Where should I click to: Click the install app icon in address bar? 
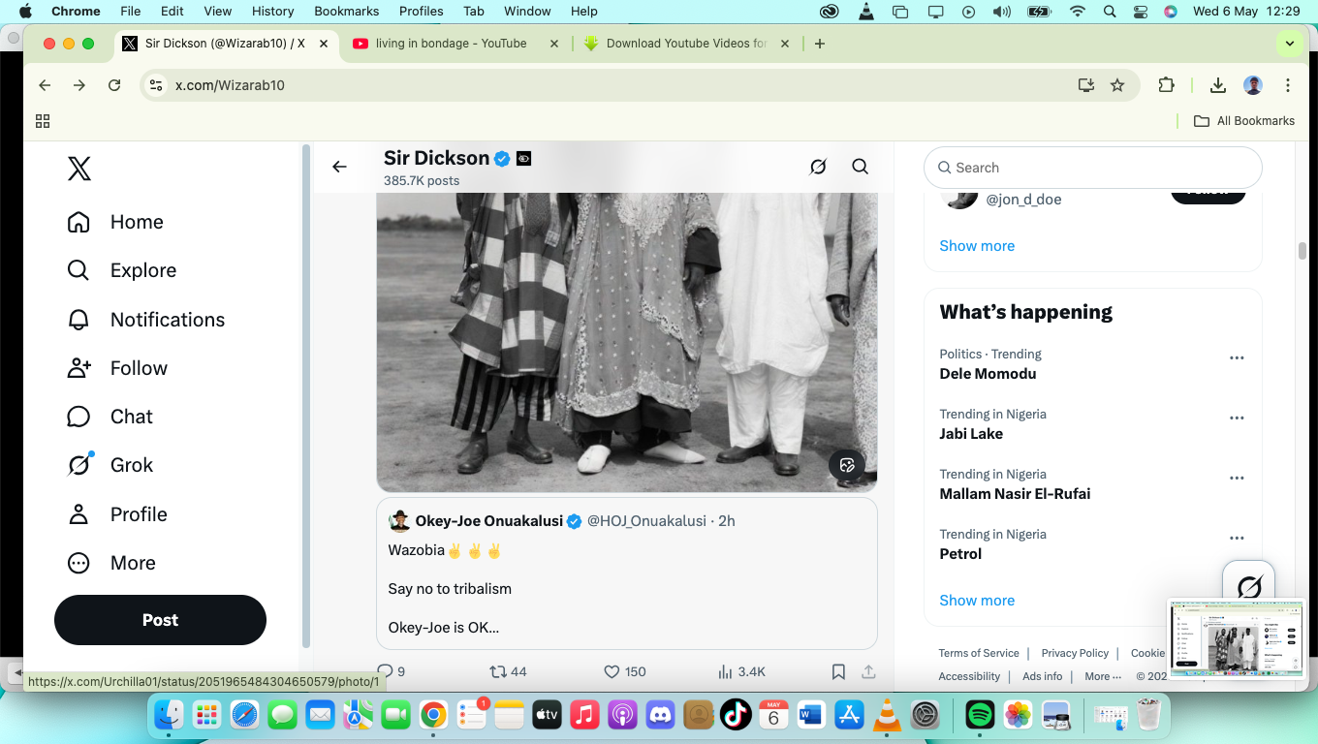[x=1086, y=85]
